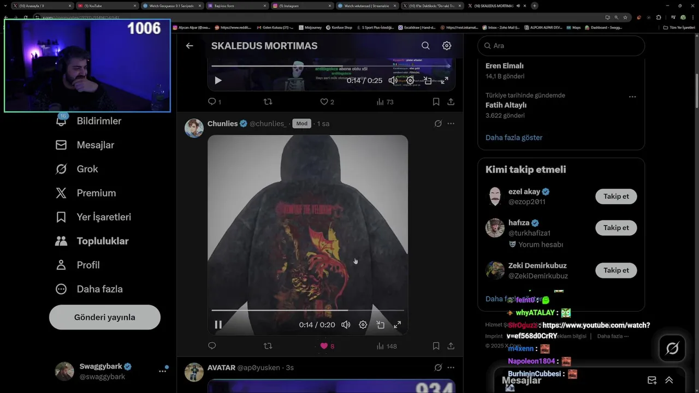
Task: Mute the SKALEDUS MORTIMAS tab audio icon
Action: 518,5
